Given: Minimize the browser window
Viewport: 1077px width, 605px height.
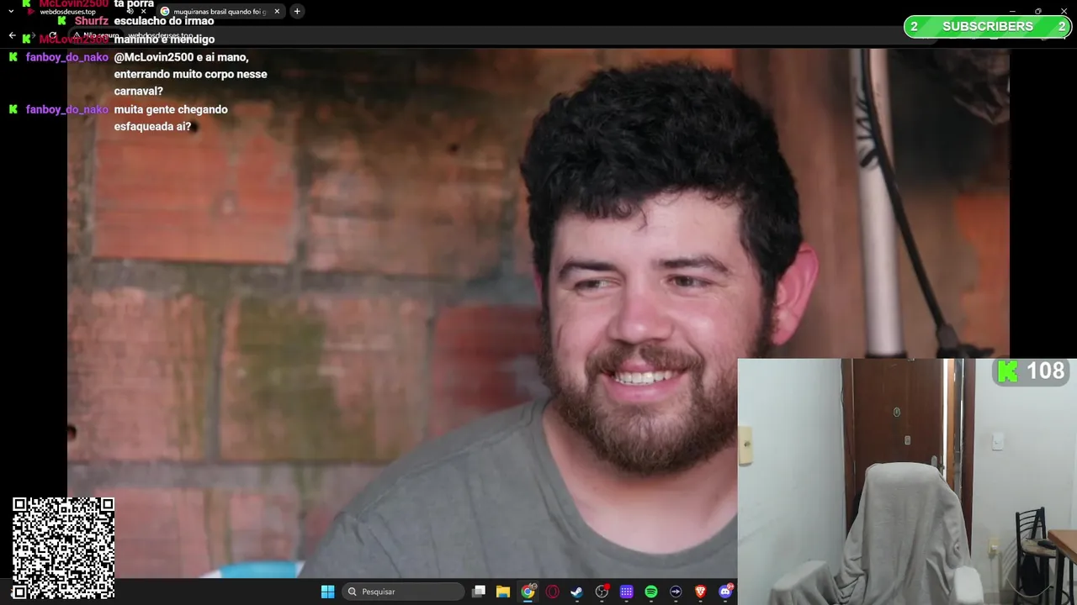Looking at the screenshot, I should (x=1011, y=11).
